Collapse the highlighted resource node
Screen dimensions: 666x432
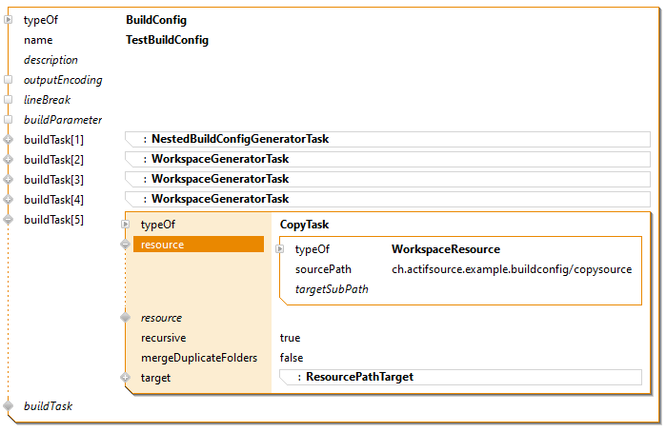(125, 245)
